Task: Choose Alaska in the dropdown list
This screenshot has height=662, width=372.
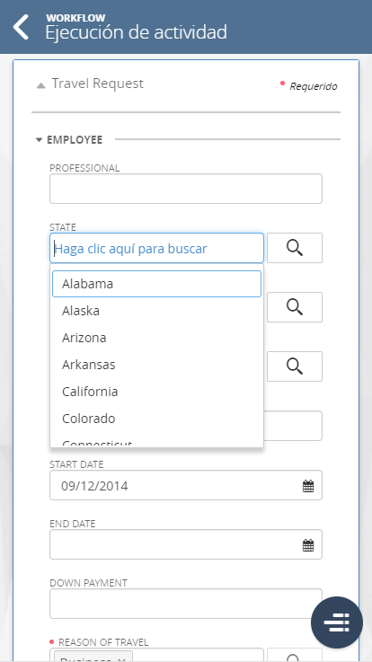Action: [x=156, y=311]
